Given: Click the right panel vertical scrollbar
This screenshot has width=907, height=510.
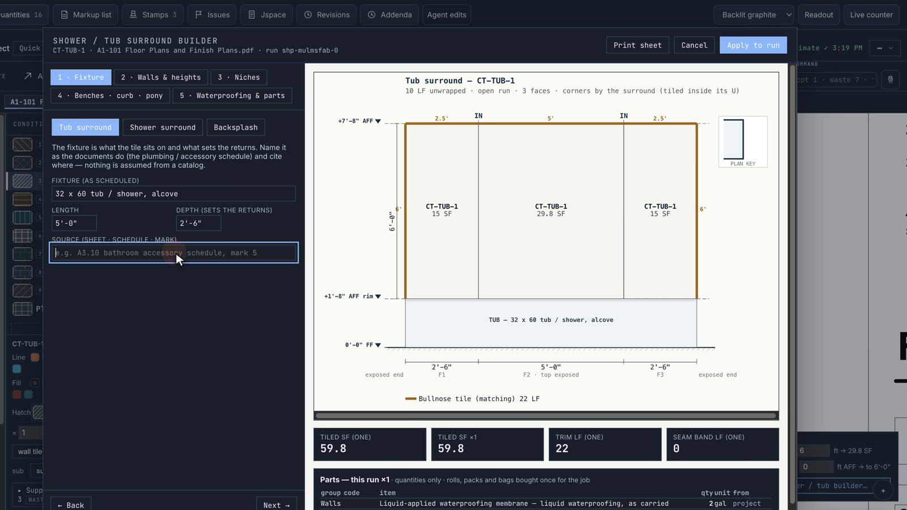Looking at the screenshot, I should click(x=792, y=283).
